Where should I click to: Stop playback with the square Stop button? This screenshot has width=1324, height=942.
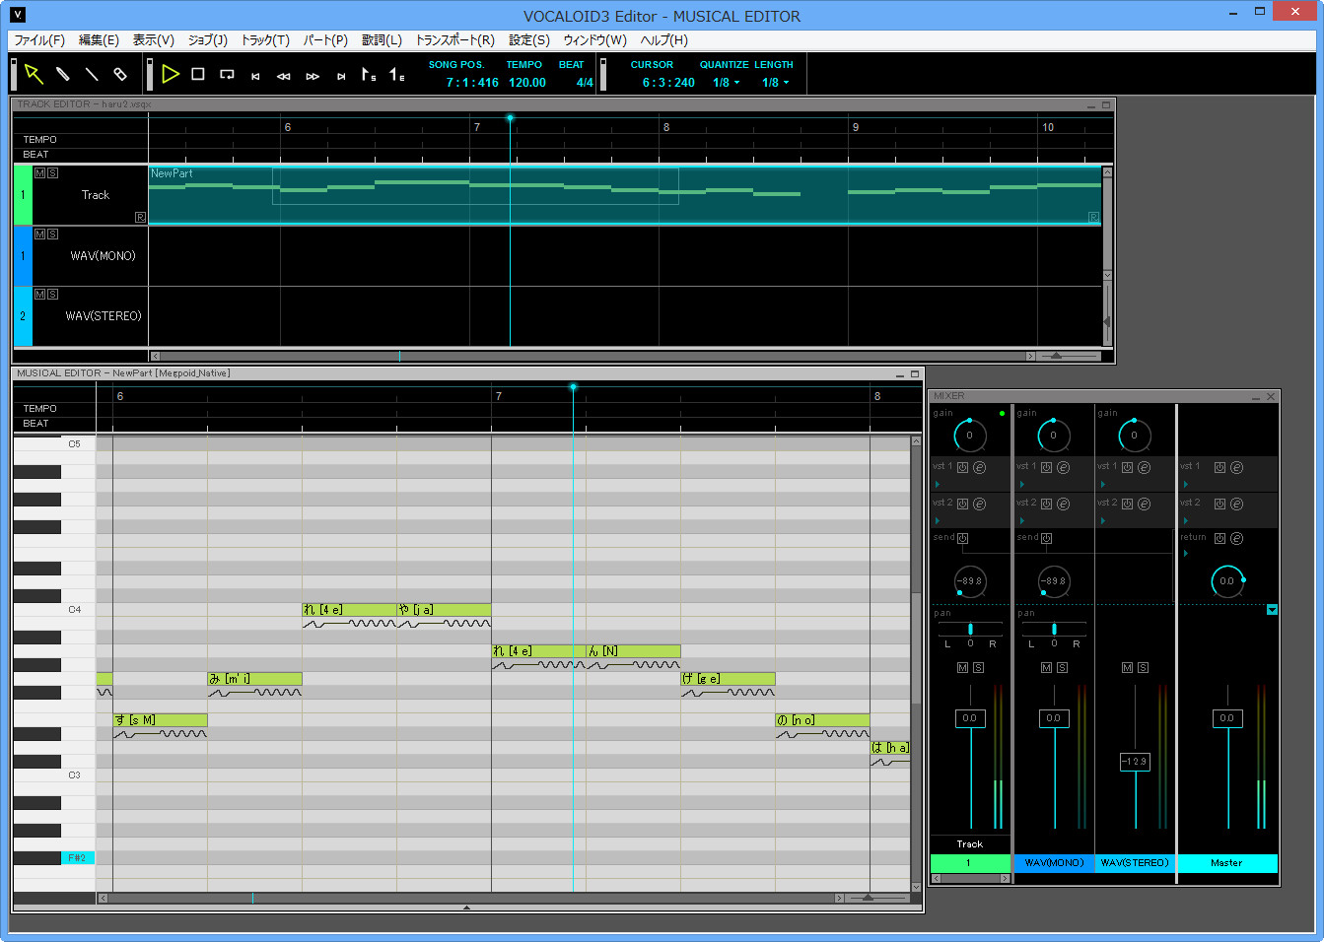(198, 74)
